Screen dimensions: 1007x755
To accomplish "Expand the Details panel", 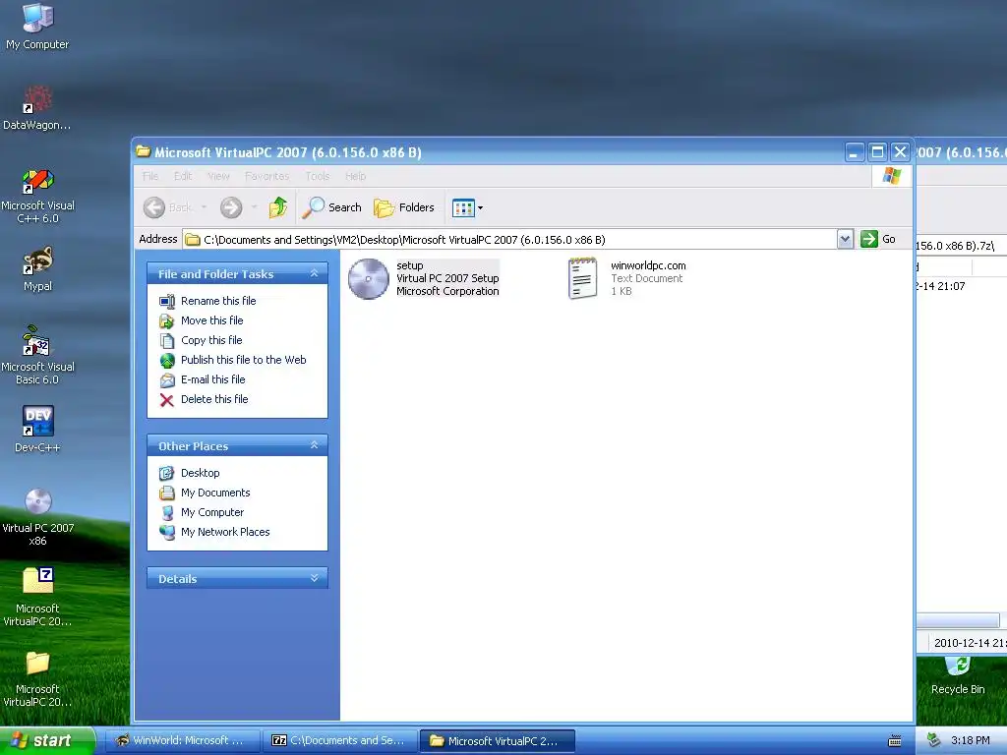I will coord(314,578).
